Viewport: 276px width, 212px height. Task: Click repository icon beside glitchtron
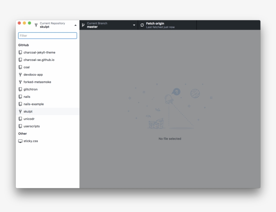[20, 90]
